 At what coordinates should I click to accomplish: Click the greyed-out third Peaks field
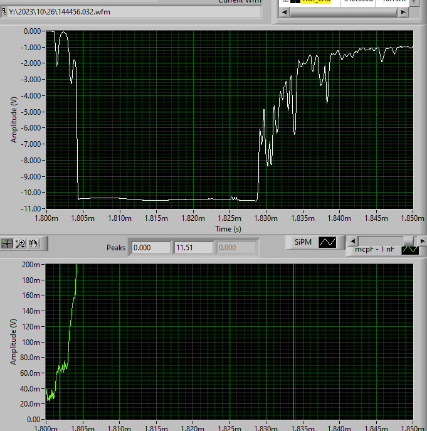(236, 248)
